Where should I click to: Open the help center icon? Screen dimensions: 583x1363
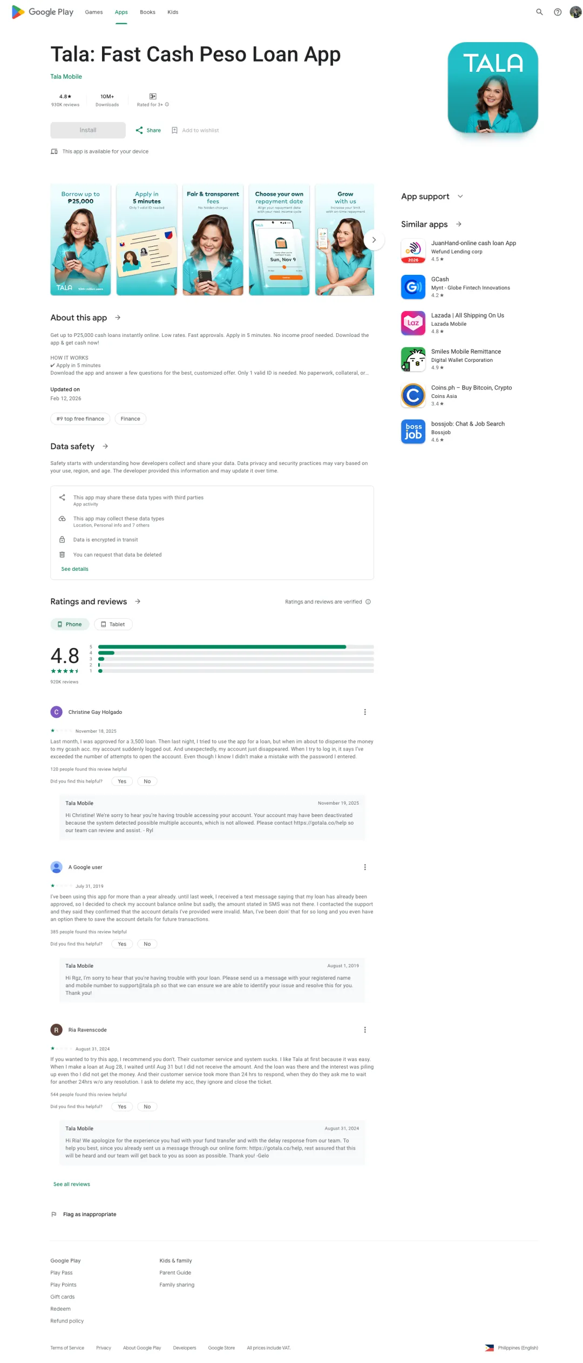tap(557, 12)
